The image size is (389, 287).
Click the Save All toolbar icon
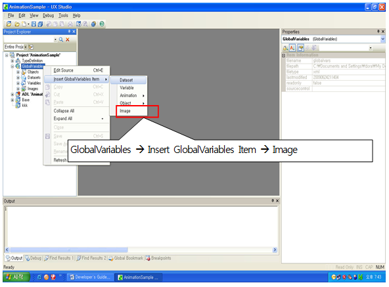click(x=40, y=24)
